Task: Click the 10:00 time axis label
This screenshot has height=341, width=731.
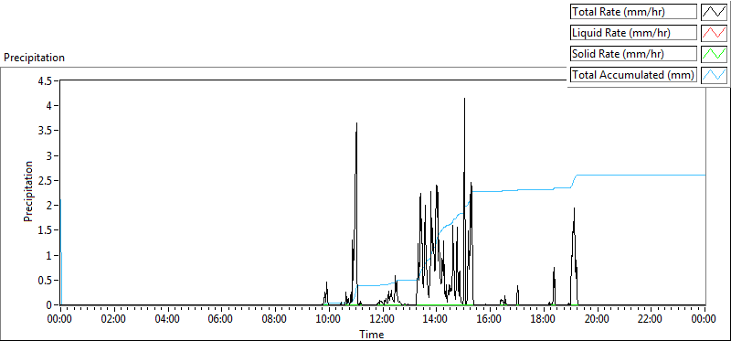Action: coord(329,319)
